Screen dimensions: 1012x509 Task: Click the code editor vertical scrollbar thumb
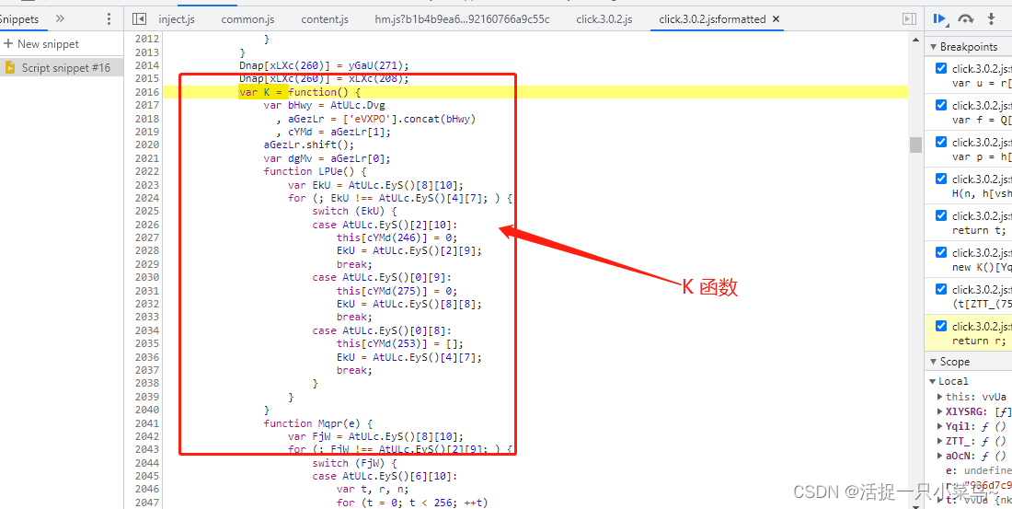[x=915, y=145]
